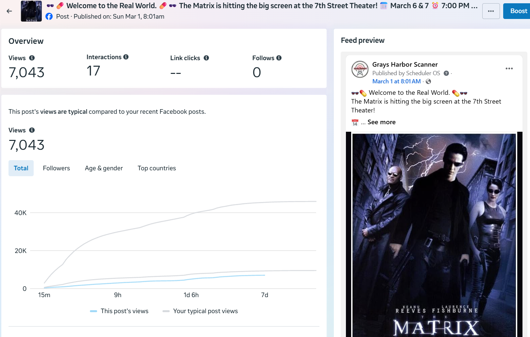Click the back arrow icon
530x337 pixels.
pyautogui.click(x=9, y=11)
